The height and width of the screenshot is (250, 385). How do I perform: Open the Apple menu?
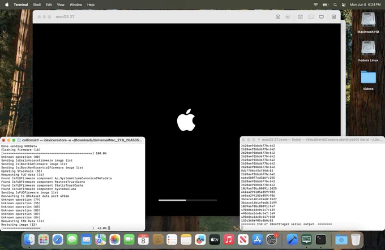[7, 5]
